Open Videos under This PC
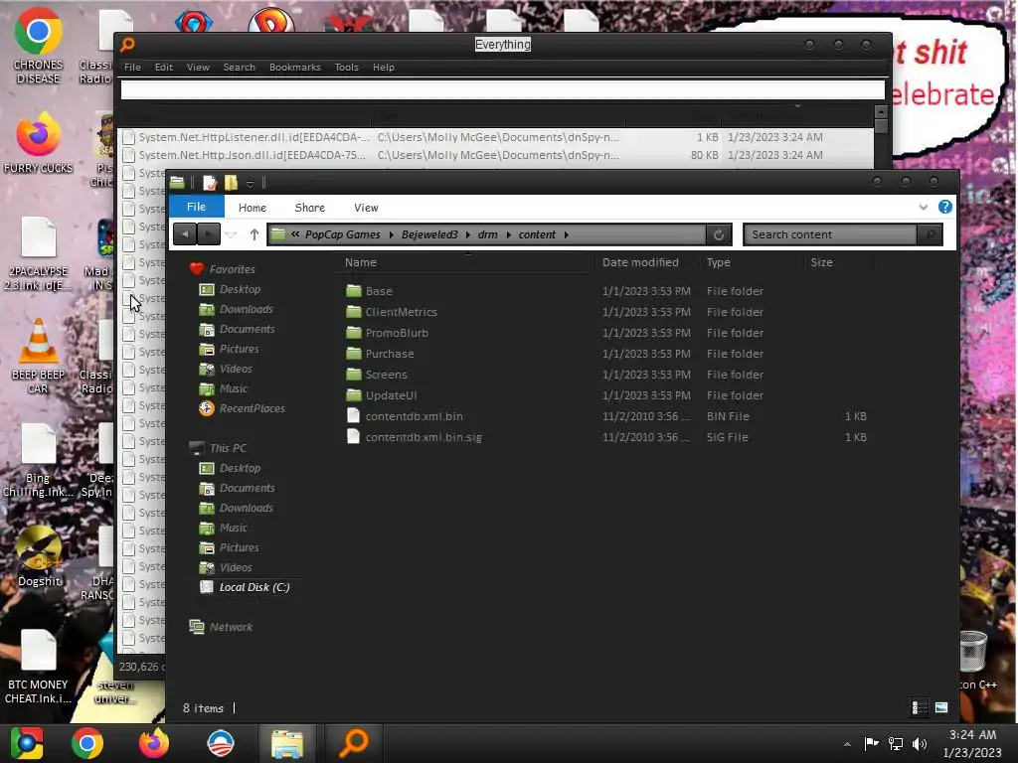 [x=236, y=567]
